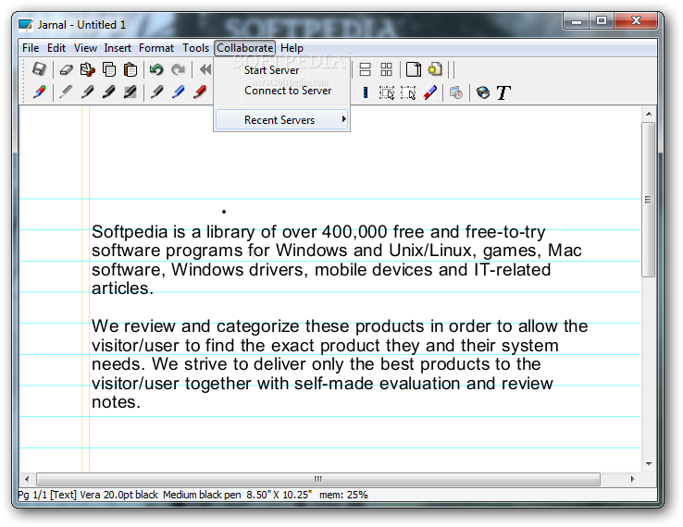Click the gray Redo arrow
The image size is (683, 527).
click(x=179, y=69)
